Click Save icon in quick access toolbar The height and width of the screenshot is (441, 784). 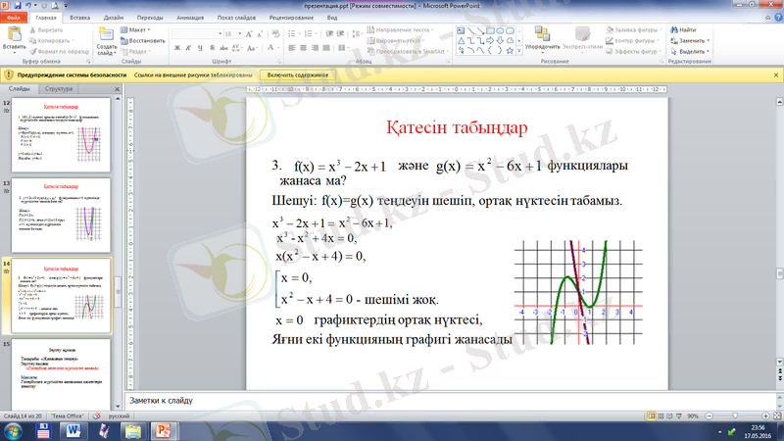click(18, 6)
